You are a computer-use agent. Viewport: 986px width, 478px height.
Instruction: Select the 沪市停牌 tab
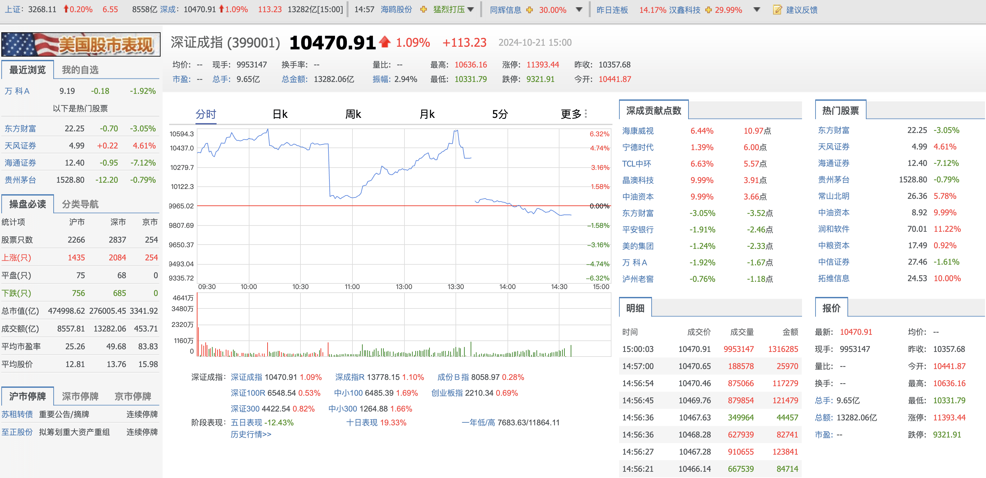27,396
